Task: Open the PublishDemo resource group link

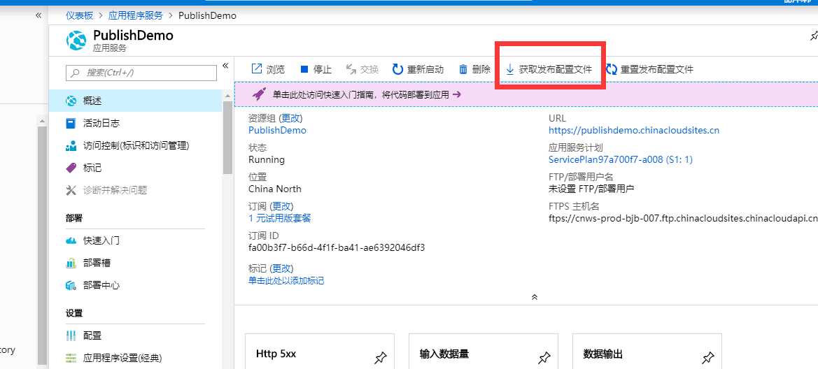Action: click(277, 130)
